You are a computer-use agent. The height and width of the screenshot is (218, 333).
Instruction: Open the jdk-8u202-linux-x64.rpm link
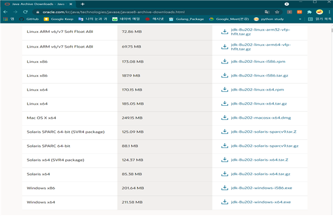(257, 89)
